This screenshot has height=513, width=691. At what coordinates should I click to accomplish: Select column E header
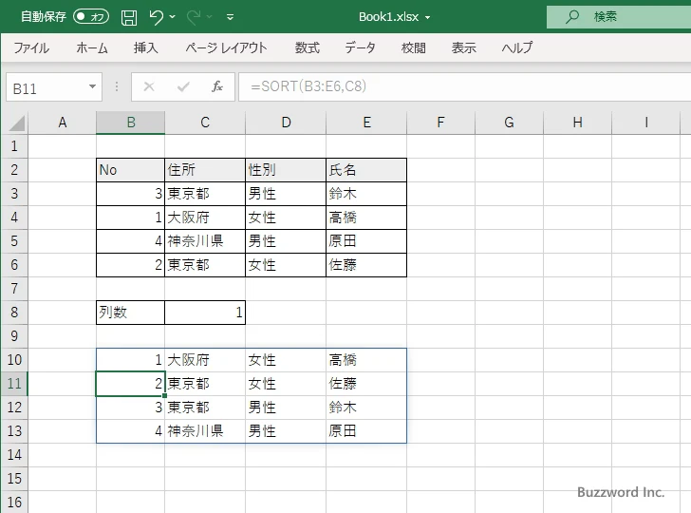tap(366, 123)
